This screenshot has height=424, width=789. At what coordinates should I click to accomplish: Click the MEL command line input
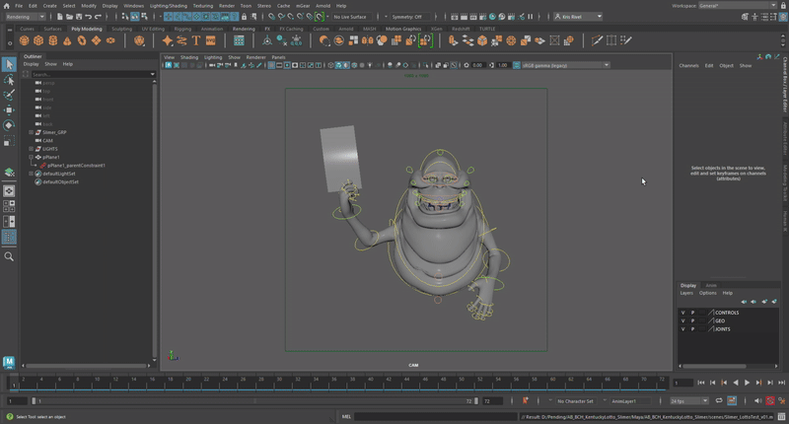tap(436, 416)
